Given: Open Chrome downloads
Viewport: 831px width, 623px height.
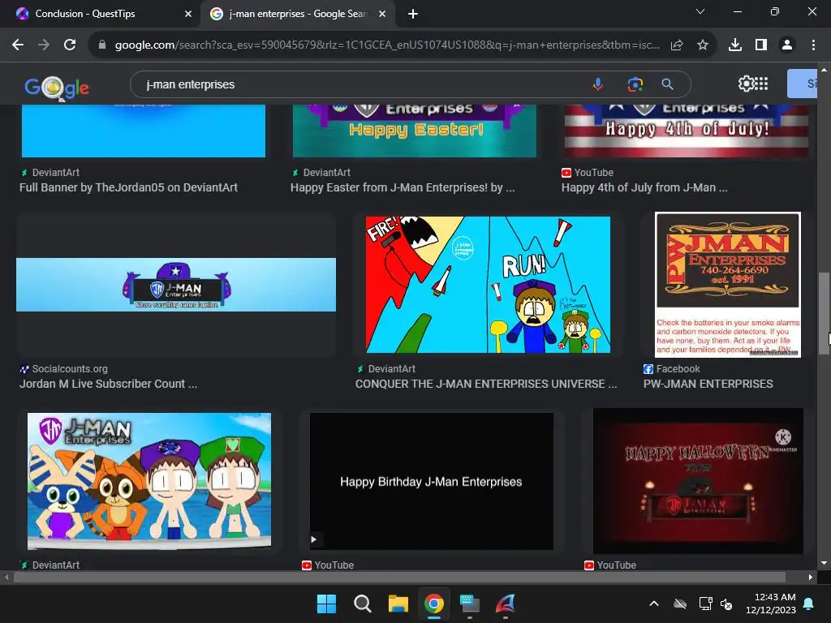Looking at the screenshot, I should coord(735,45).
